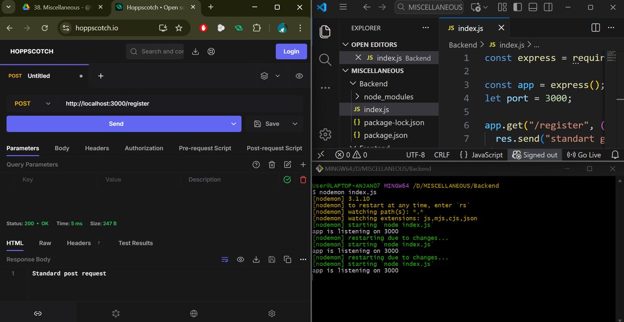Open Chrome tab search chevron
This screenshot has height=322, width=624.
9,7
